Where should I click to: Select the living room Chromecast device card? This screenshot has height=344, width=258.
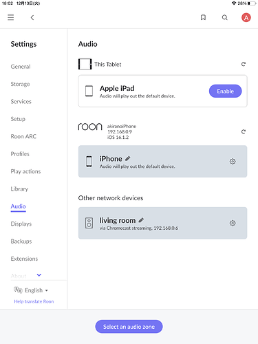162,223
